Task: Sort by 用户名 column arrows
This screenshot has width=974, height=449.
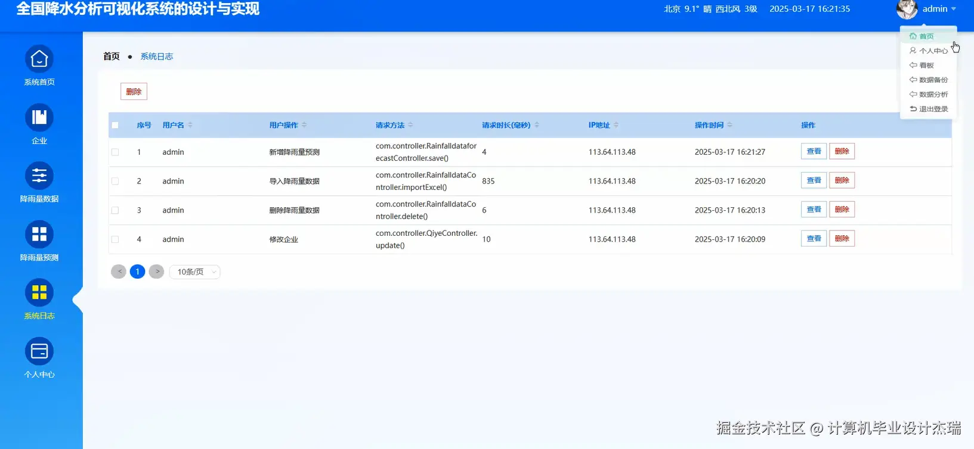Action: tap(190, 125)
